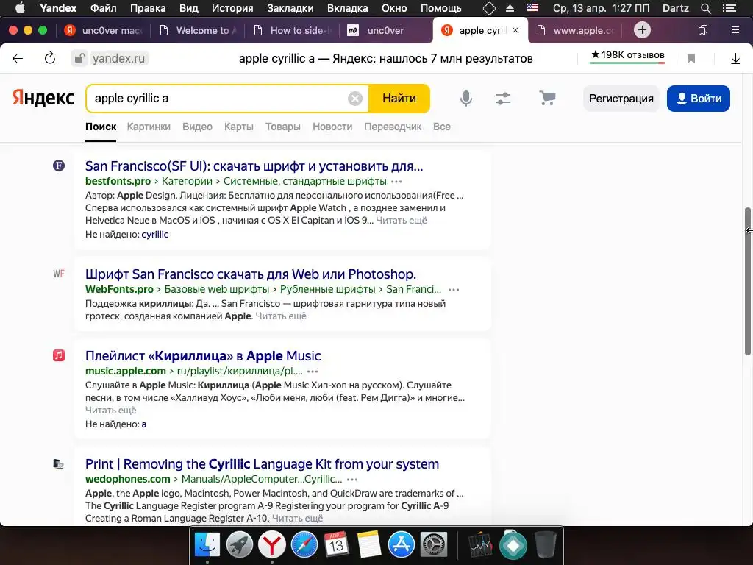Open search settings sliders icon
Screen dimensions: 753x565
pos(503,99)
